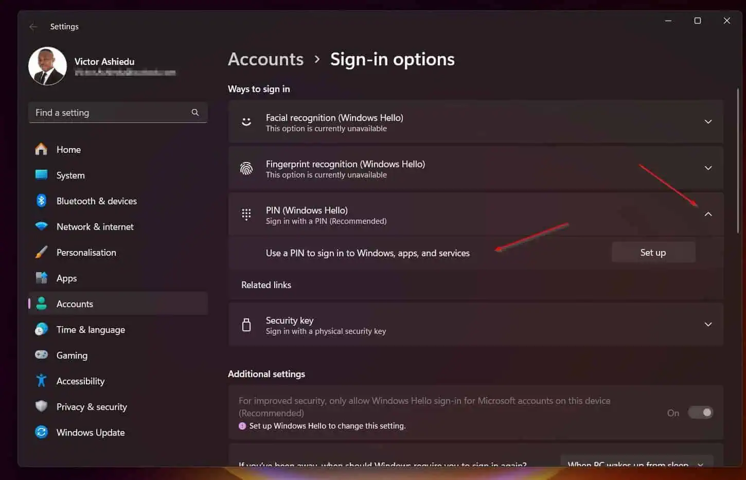Screen dimensions: 746x480
Task: Expand Facial recognition chevron
Action: click(708, 122)
